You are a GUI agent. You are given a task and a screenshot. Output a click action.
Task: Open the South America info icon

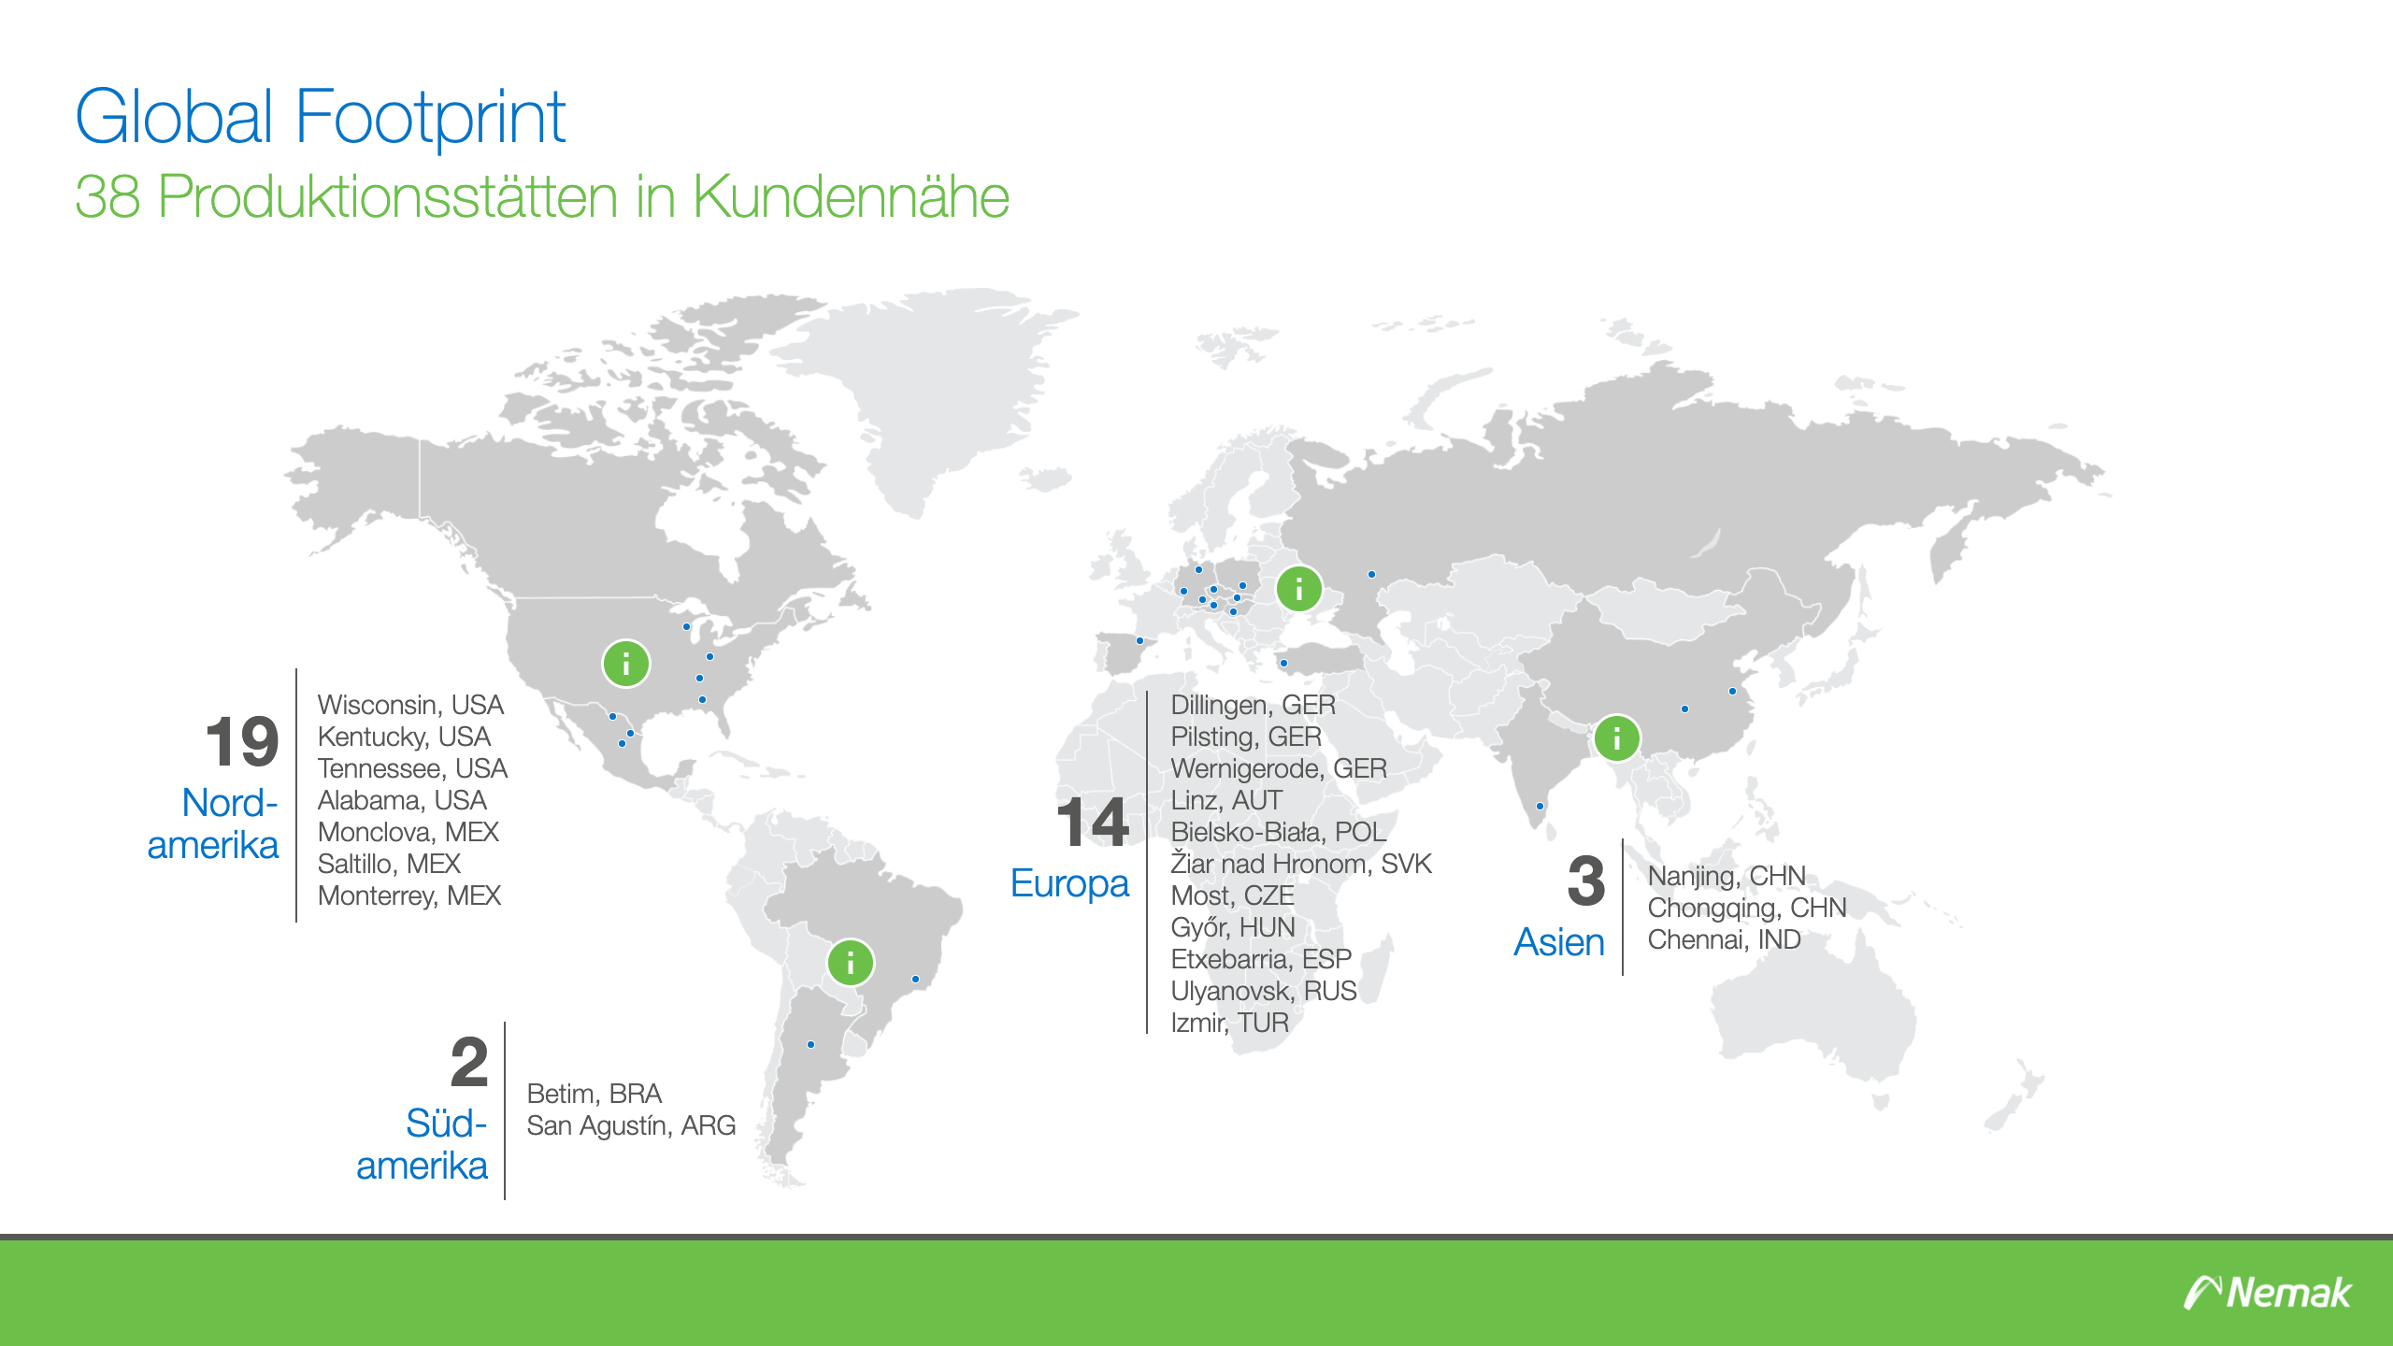pyautogui.click(x=850, y=963)
